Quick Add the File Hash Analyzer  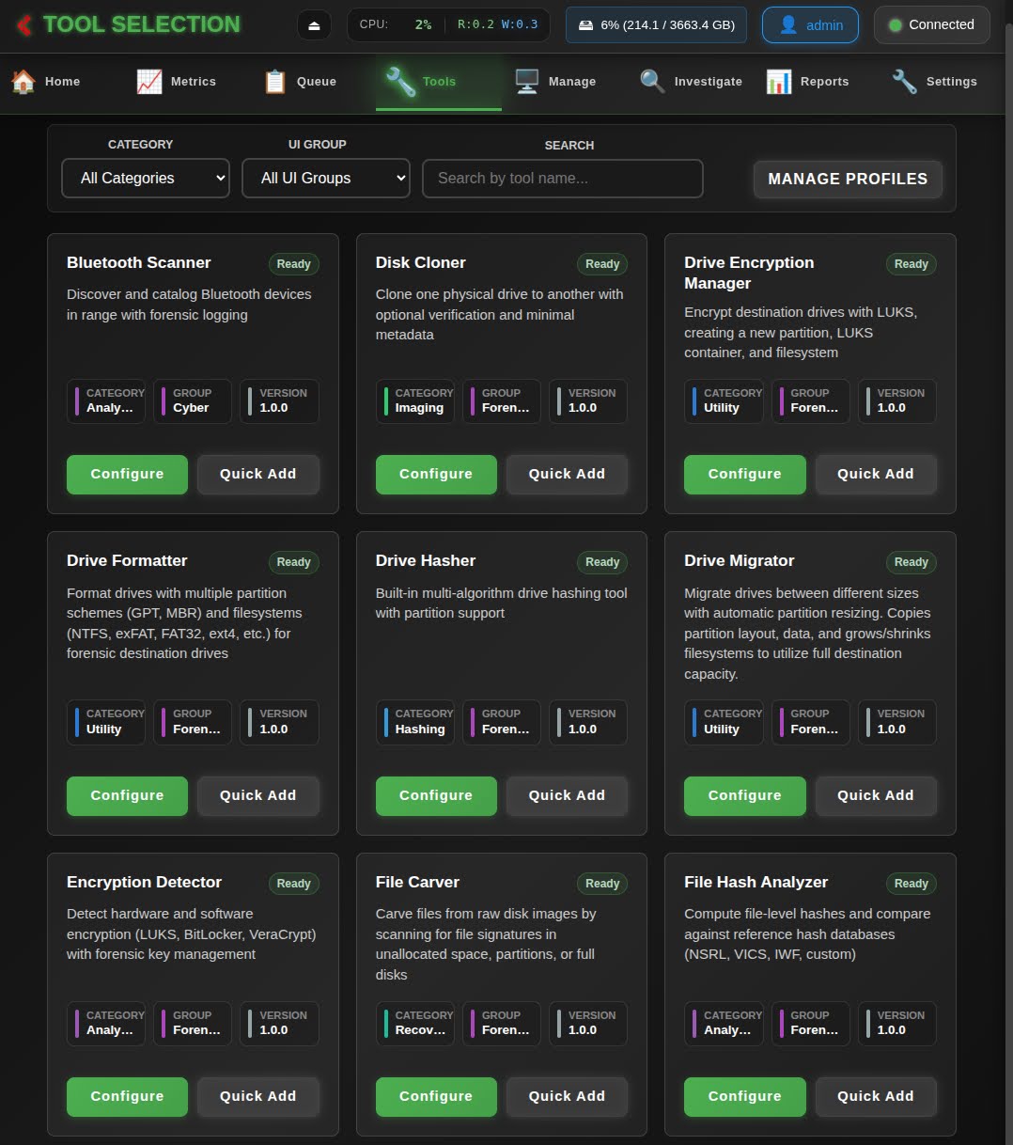876,1096
